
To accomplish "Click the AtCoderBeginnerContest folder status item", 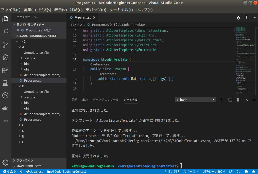I will coord(67,171).
